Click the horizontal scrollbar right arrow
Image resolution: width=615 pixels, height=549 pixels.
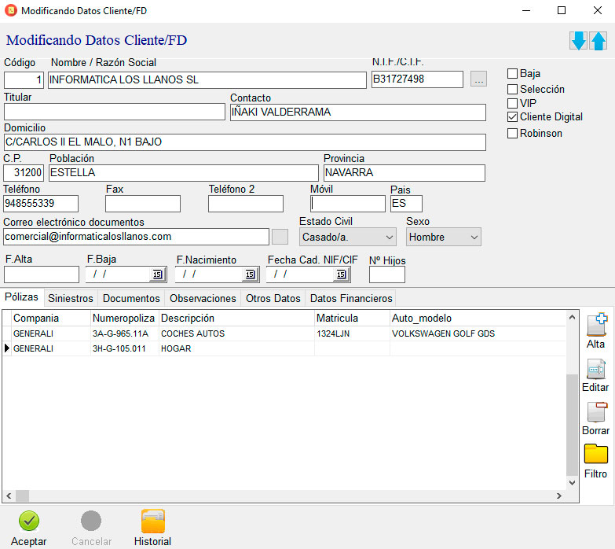pos(559,496)
